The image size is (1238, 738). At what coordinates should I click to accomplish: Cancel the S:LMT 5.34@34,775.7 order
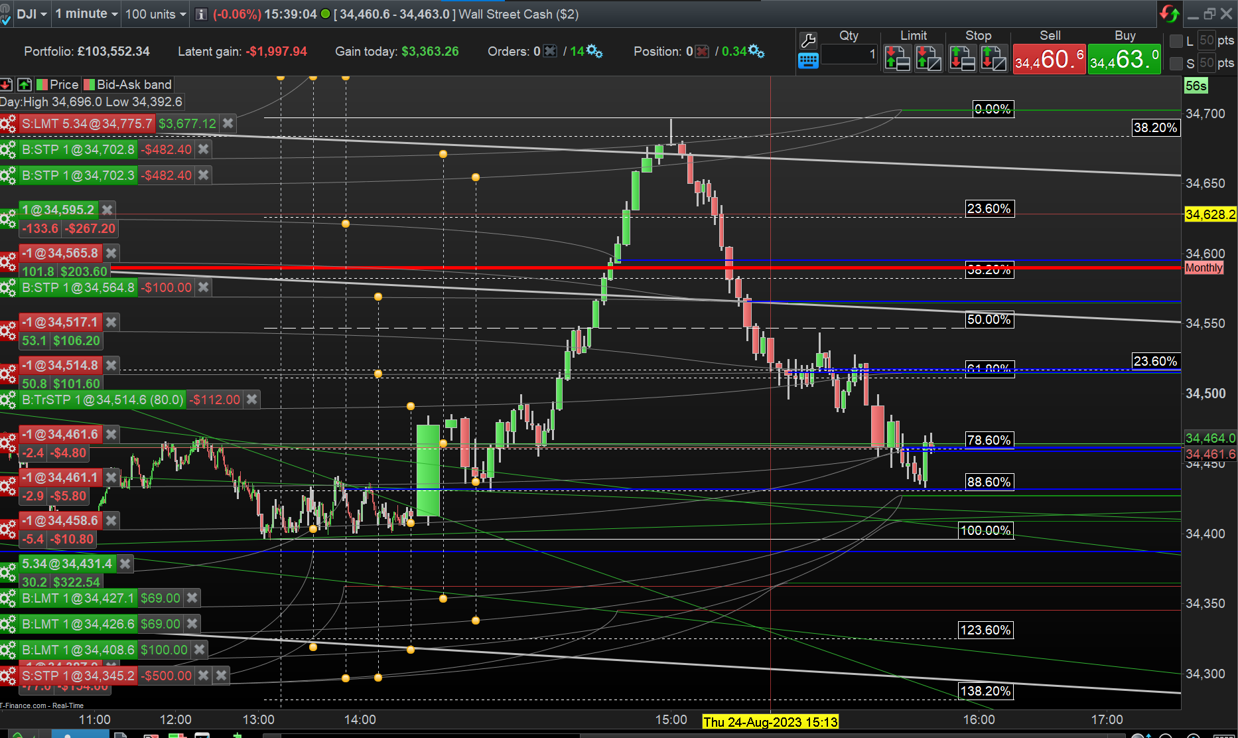point(228,123)
